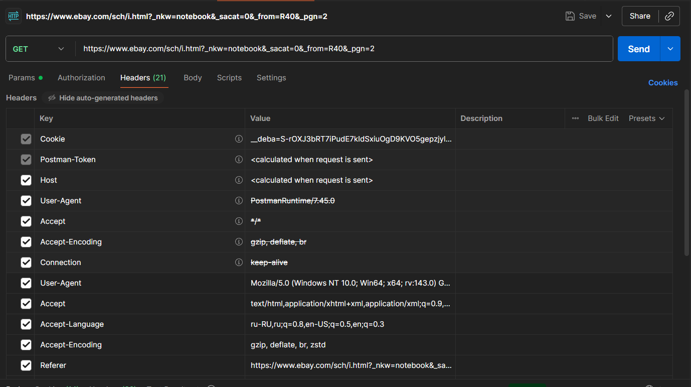The height and width of the screenshot is (387, 691).
Task: Click the Accept-Language key cell
Action: 140,324
